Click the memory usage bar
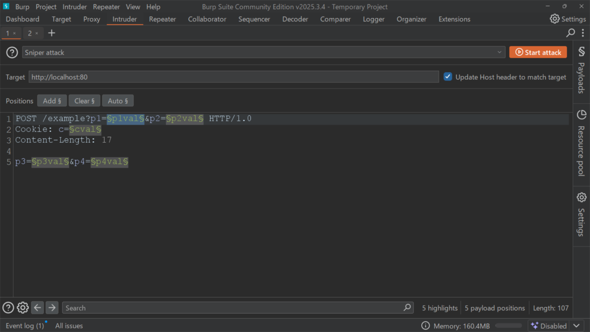Viewport: 590px width, 332px height. point(508,326)
